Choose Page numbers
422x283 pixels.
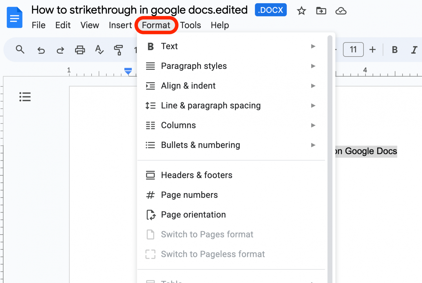pyautogui.click(x=231, y=195)
